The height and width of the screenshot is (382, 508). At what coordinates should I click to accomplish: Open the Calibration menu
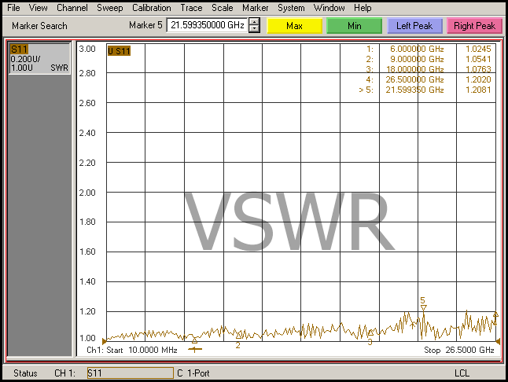pos(151,8)
